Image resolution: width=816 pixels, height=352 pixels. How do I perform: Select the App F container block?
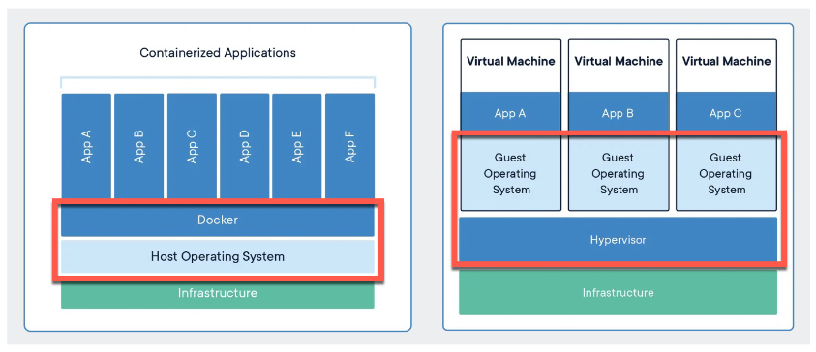[349, 146]
